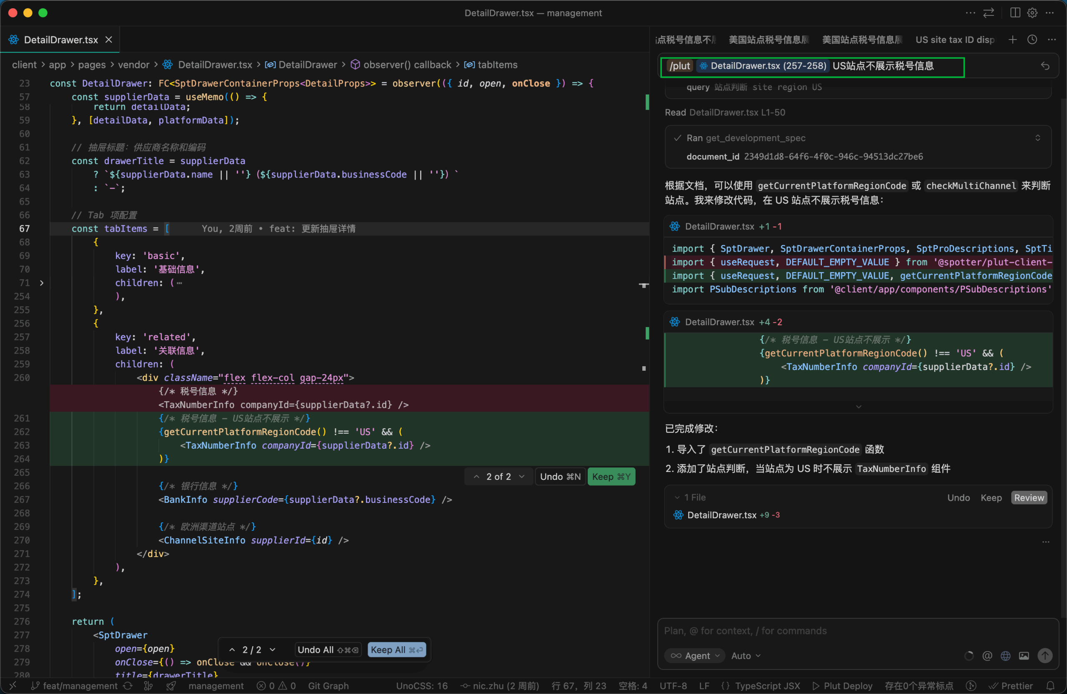
Task: Open the Agent mode dropdown
Action: (695, 656)
